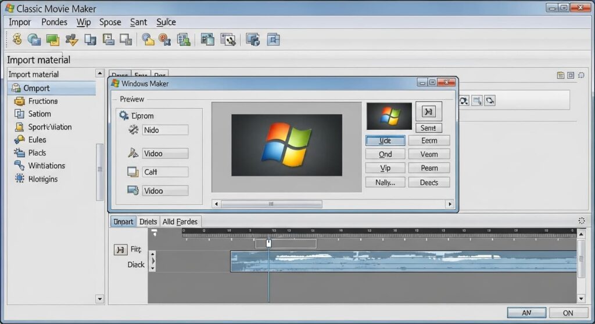Click the Eerm button
The height and width of the screenshot is (324, 595).
pyautogui.click(x=429, y=140)
